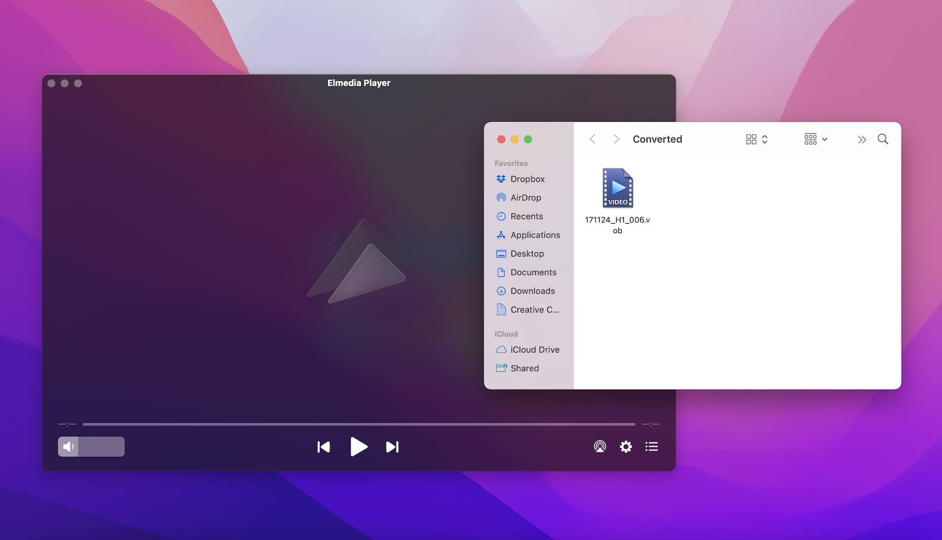Screen dimensions: 942x540
Task: Play video in Elmedia Player
Action: coord(359,447)
